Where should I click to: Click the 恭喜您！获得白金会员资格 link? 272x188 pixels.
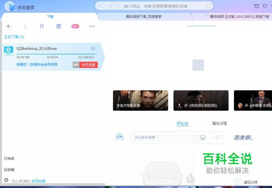tap(37, 64)
